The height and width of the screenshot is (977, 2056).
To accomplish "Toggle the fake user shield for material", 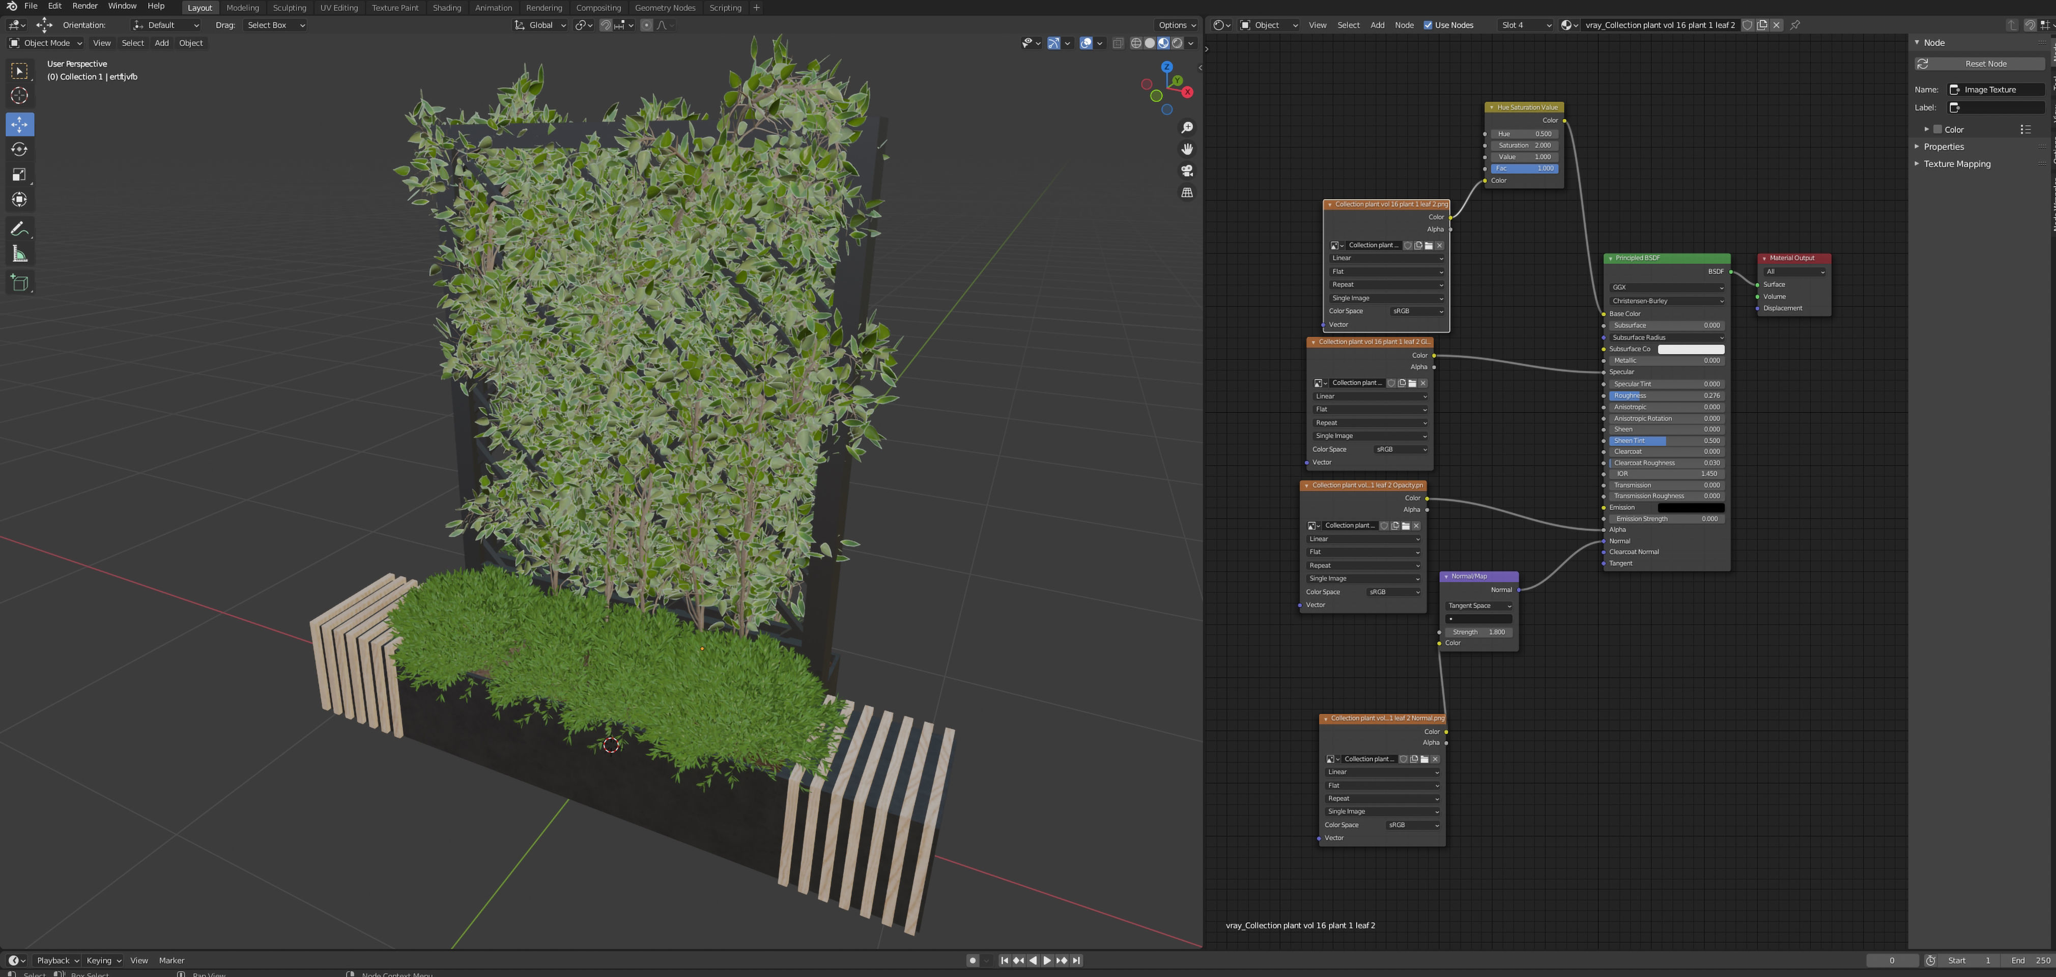I will click(1747, 25).
